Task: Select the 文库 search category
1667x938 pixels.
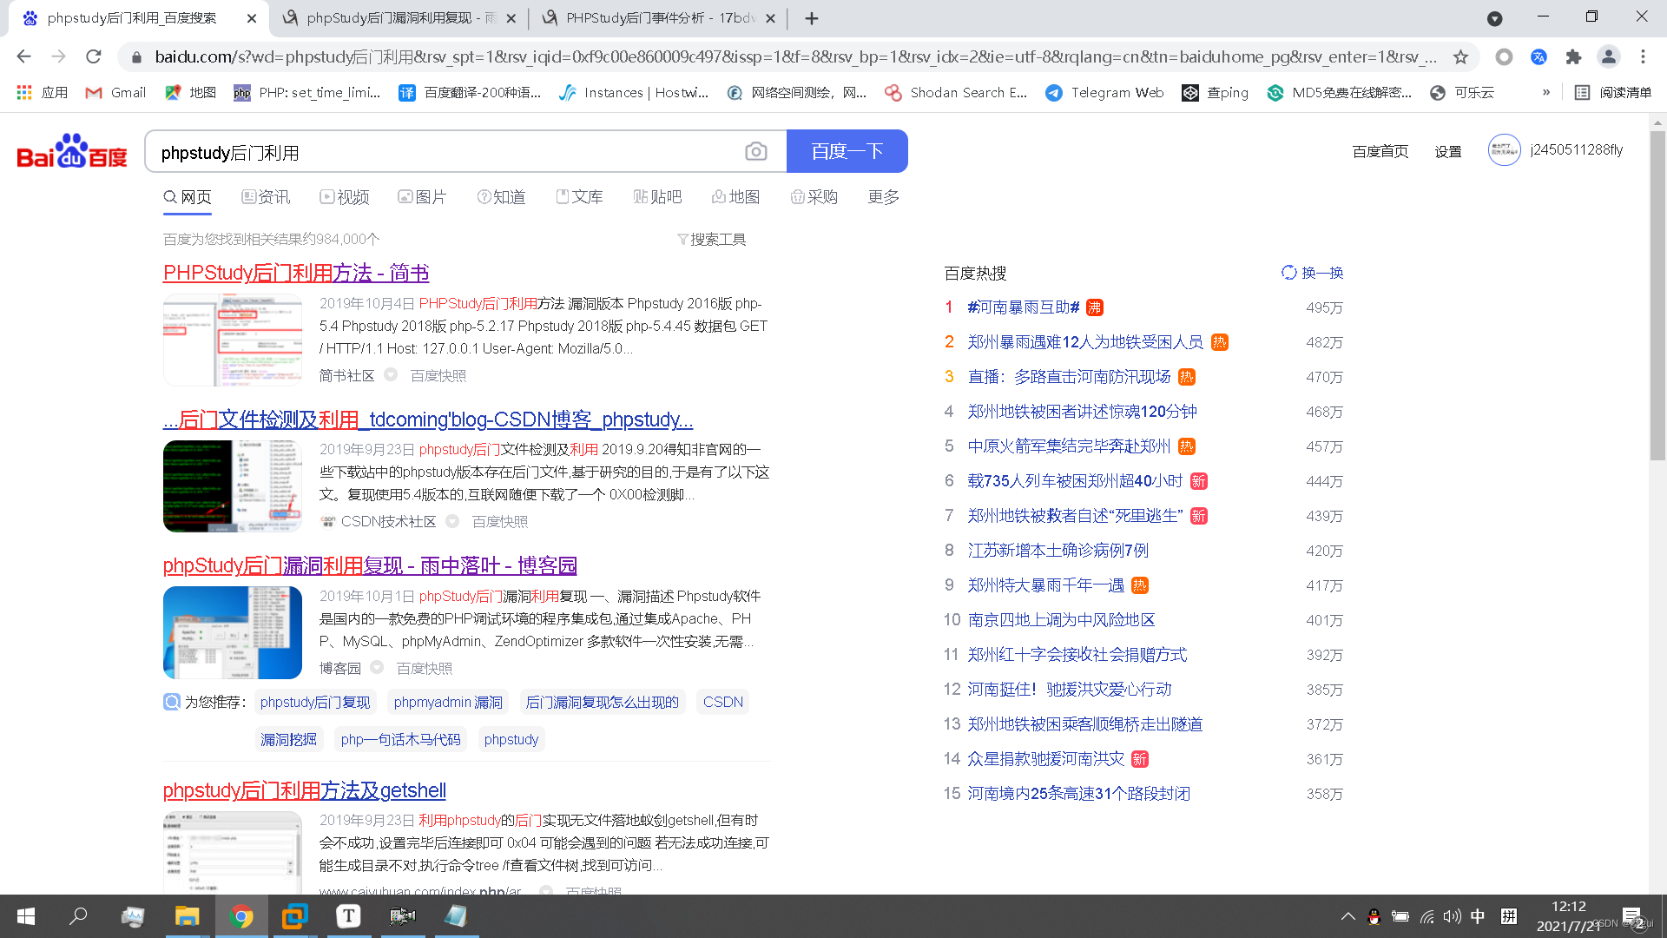Action: 579,197
